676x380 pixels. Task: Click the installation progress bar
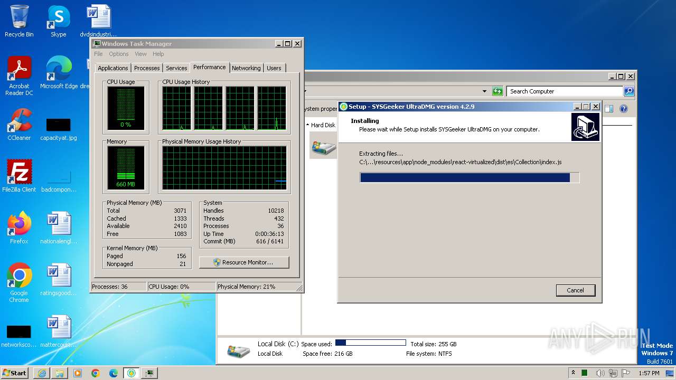pyautogui.click(x=470, y=178)
